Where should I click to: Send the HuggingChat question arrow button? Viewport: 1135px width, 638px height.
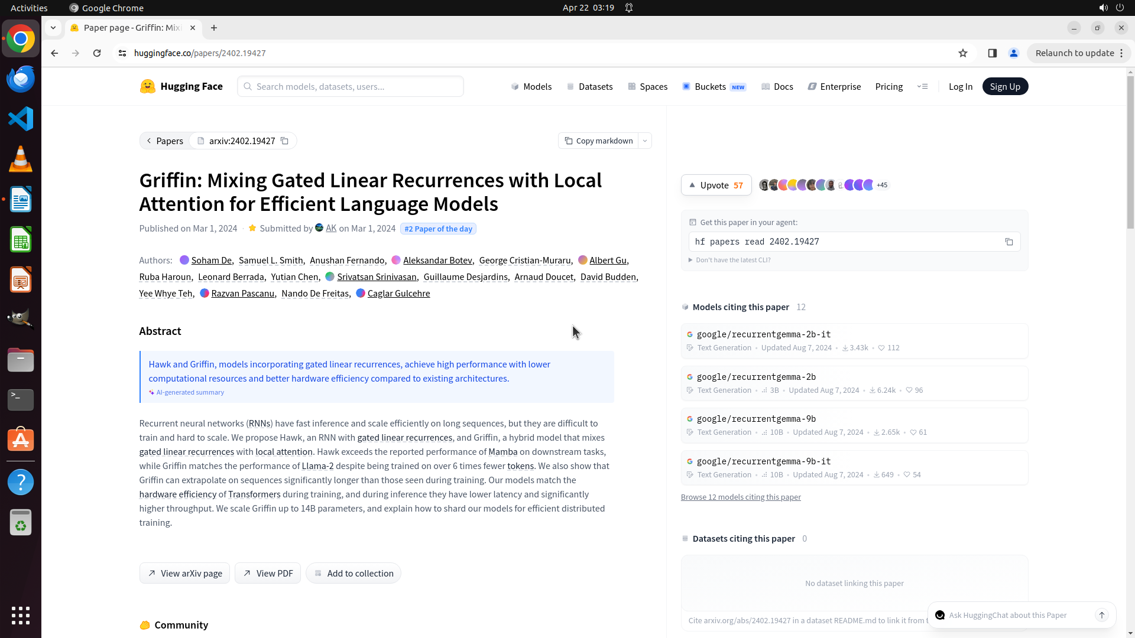point(1102,615)
